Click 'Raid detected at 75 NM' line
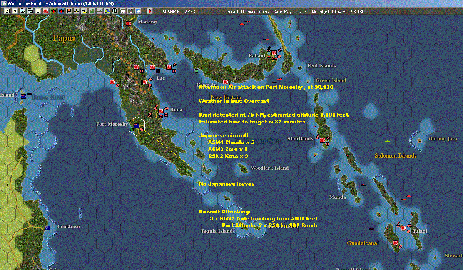Screen dimensions: 463x270 [x=274, y=115]
